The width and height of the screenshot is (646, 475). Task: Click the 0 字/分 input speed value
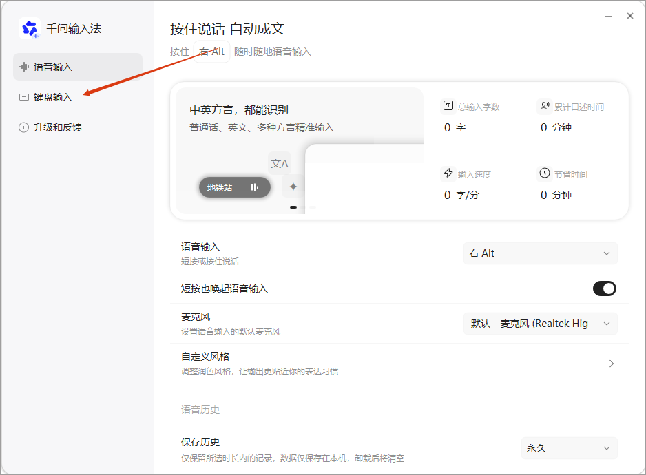pos(461,195)
